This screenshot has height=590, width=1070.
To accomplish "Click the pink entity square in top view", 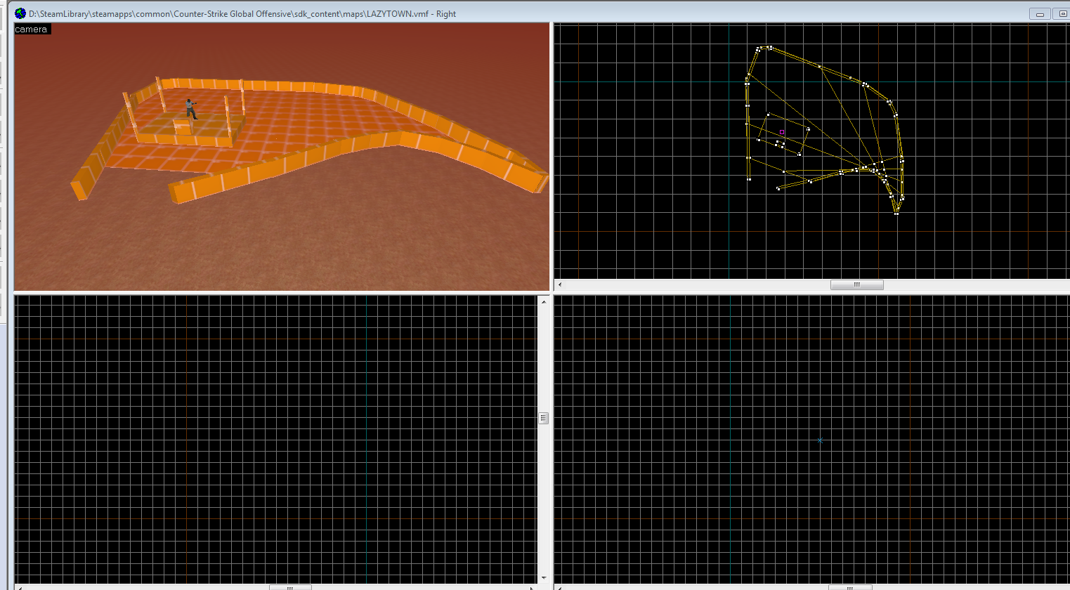I will click(x=782, y=132).
